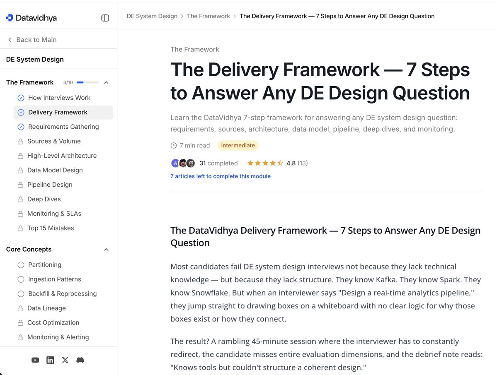497x375 pixels.
Task: Click the lock icon beside Pipeline Design
Action: 20,185
